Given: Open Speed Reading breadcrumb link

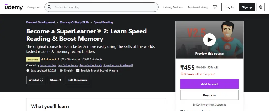Looking at the screenshot, I should [x=103, y=22].
